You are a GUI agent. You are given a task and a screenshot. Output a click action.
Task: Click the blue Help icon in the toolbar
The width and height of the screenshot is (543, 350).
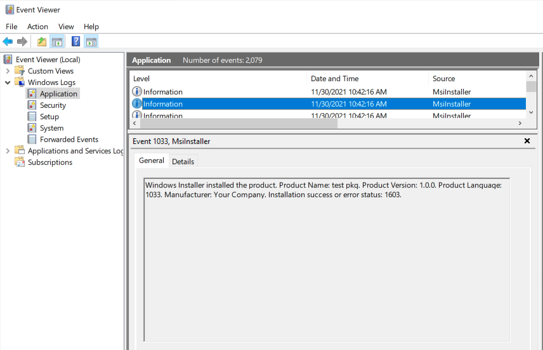(x=76, y=42)
